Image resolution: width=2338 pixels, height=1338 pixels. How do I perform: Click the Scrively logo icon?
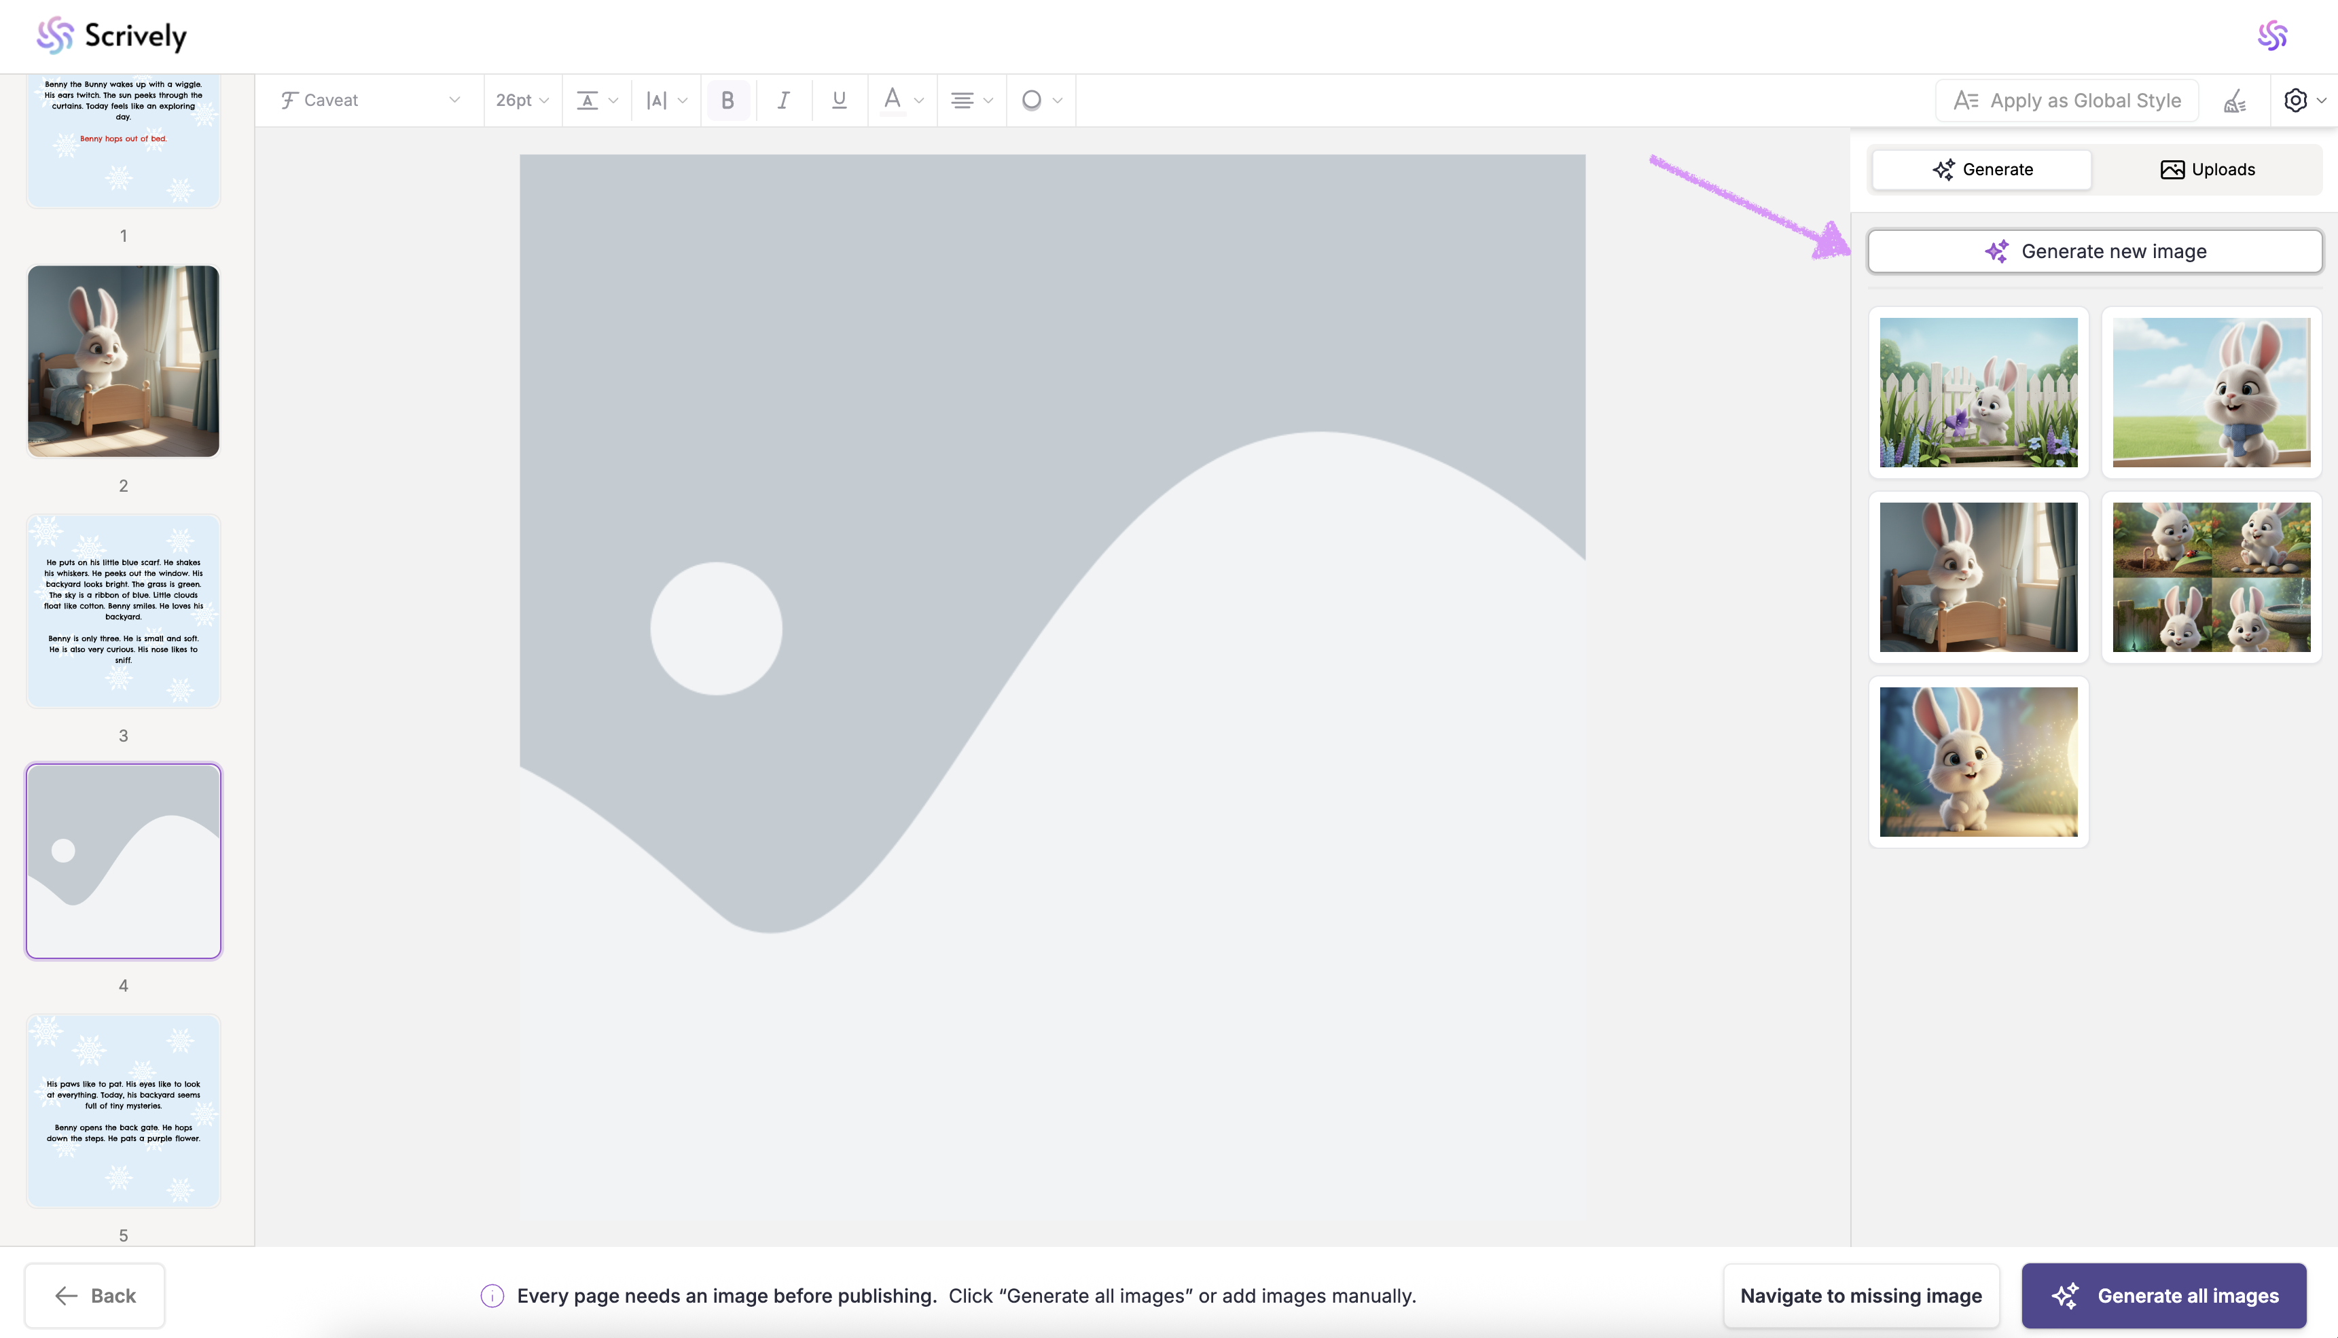point(54,36)
